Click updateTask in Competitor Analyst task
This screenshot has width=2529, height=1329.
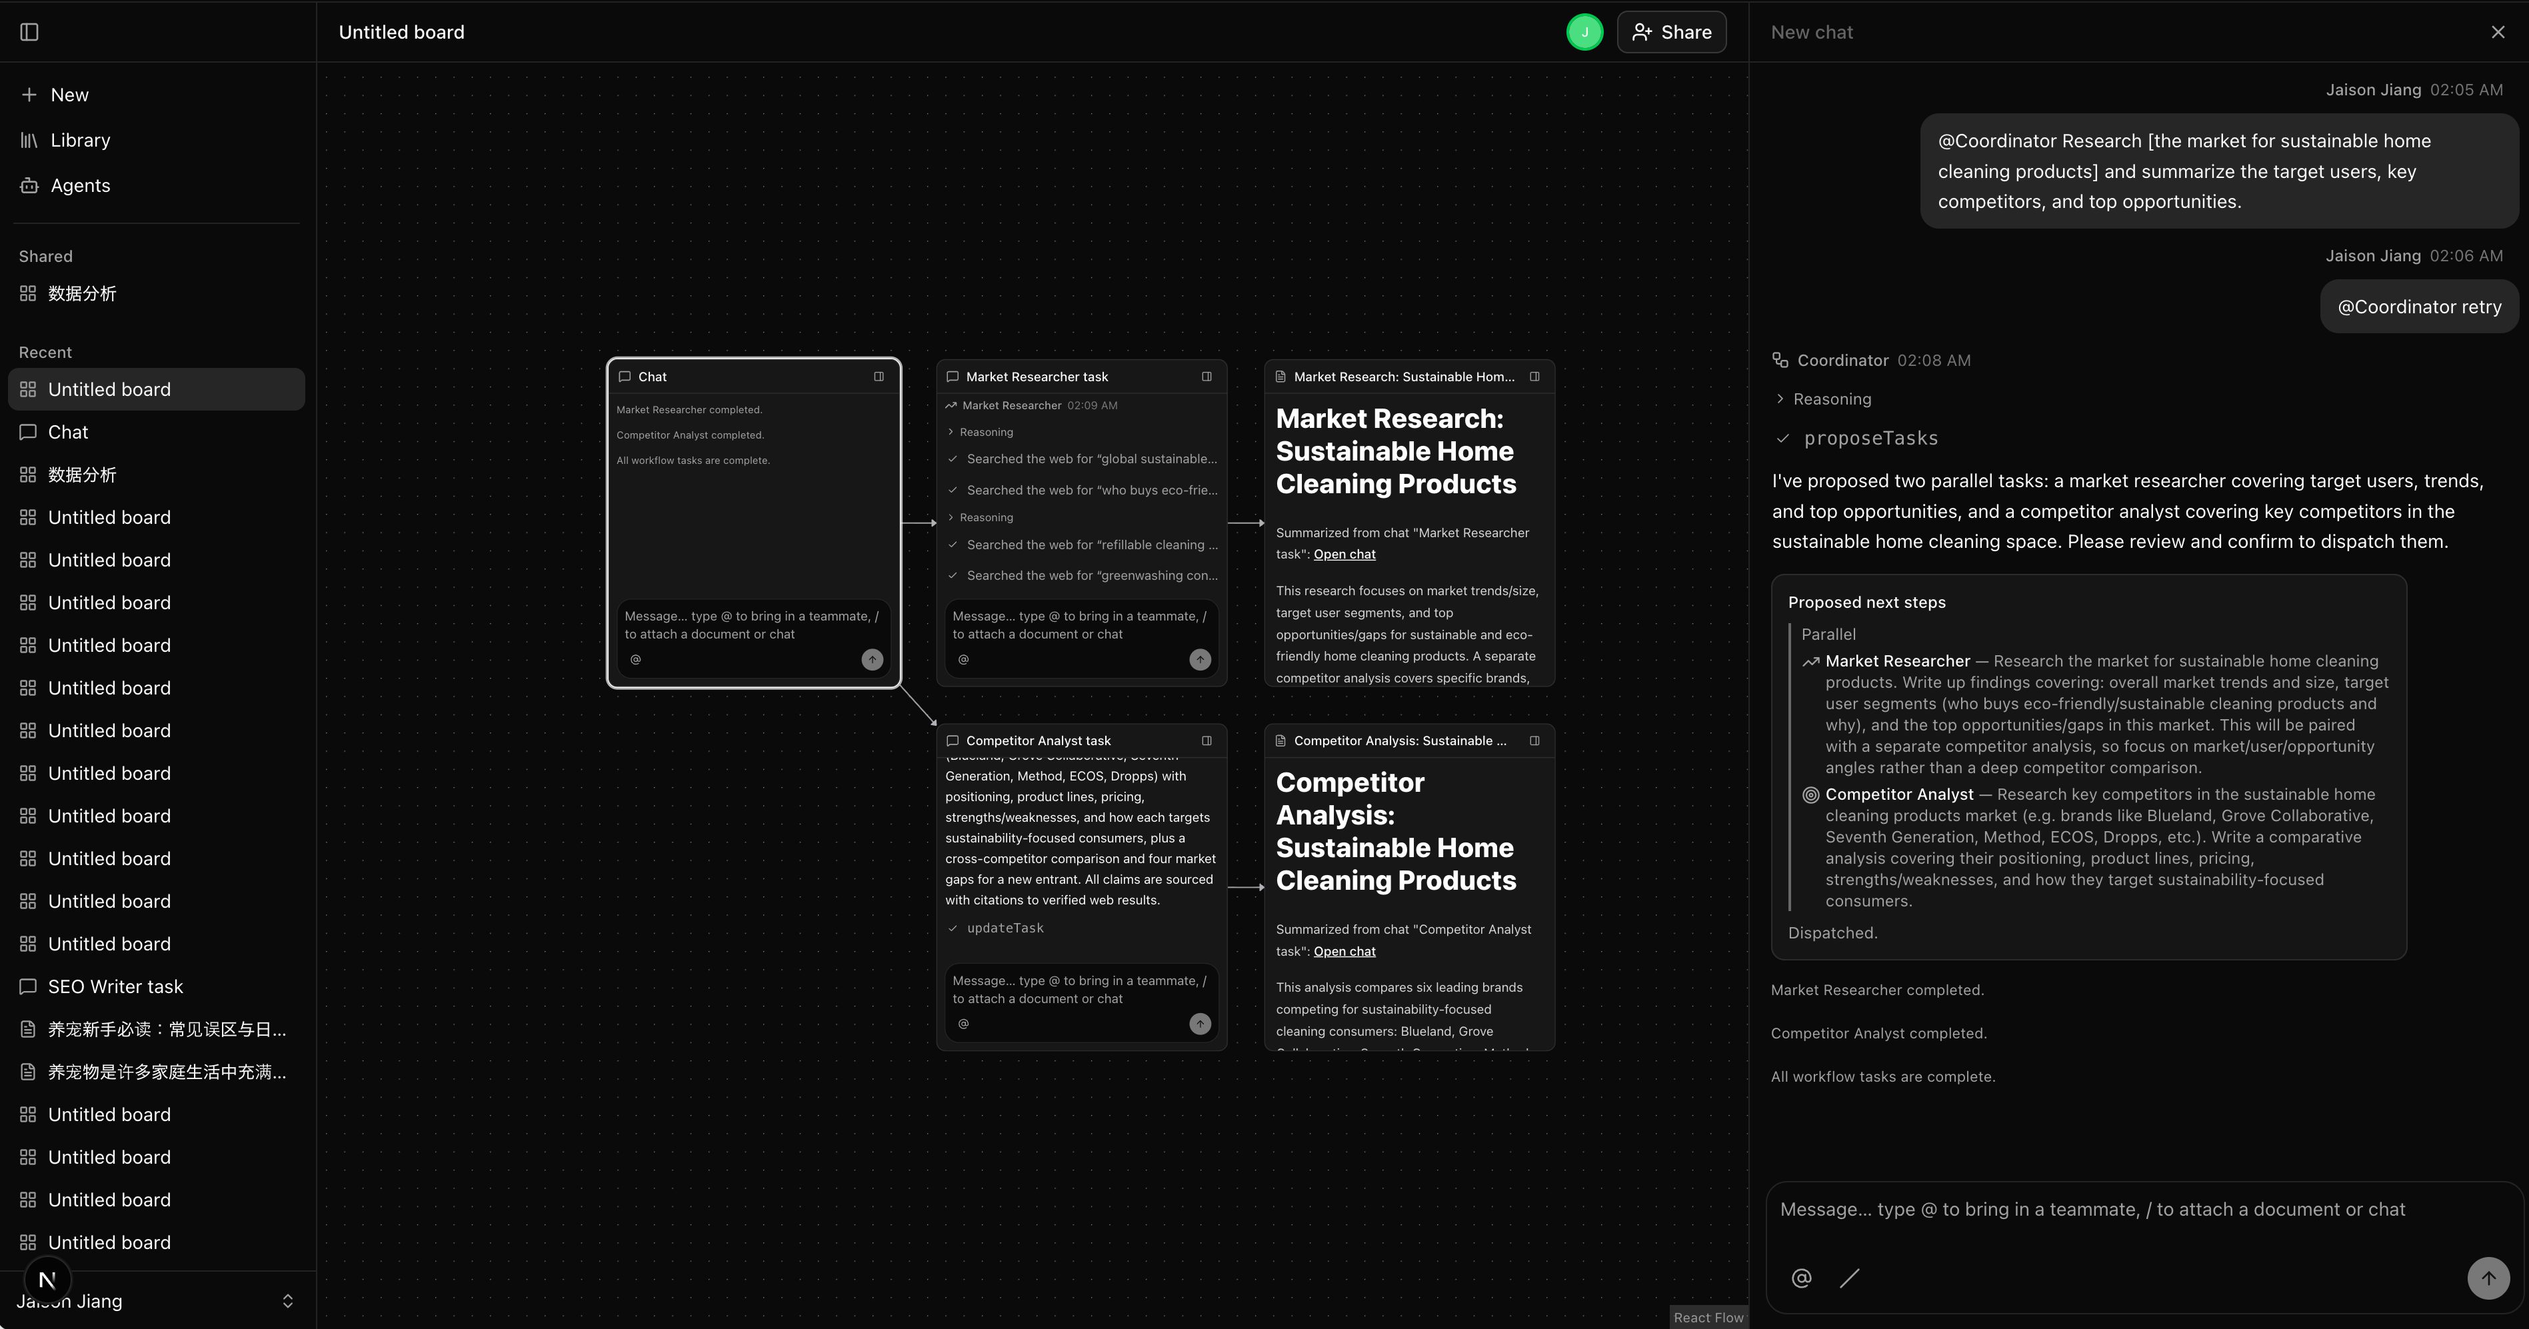point(995,928)
